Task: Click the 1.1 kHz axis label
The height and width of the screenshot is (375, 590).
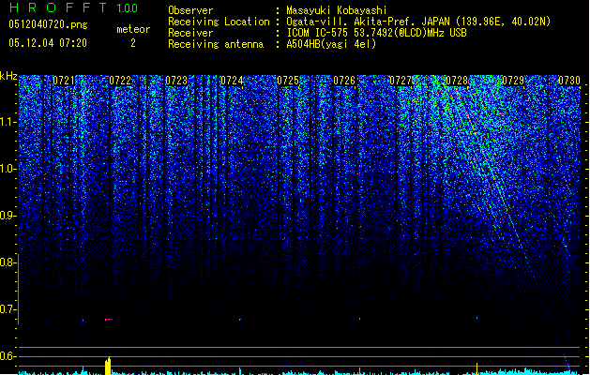Action: 8,122
